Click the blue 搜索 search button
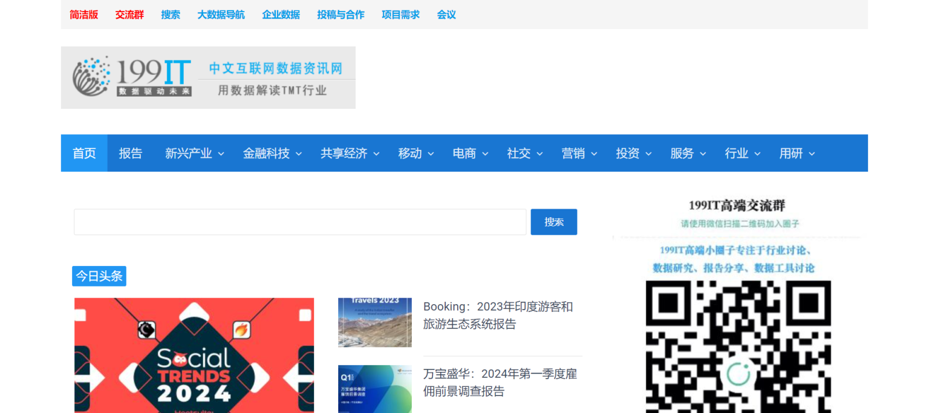Image resolution: width=929 pixels, height=413 pixels. pyautogui.click(x=553, y=221)
